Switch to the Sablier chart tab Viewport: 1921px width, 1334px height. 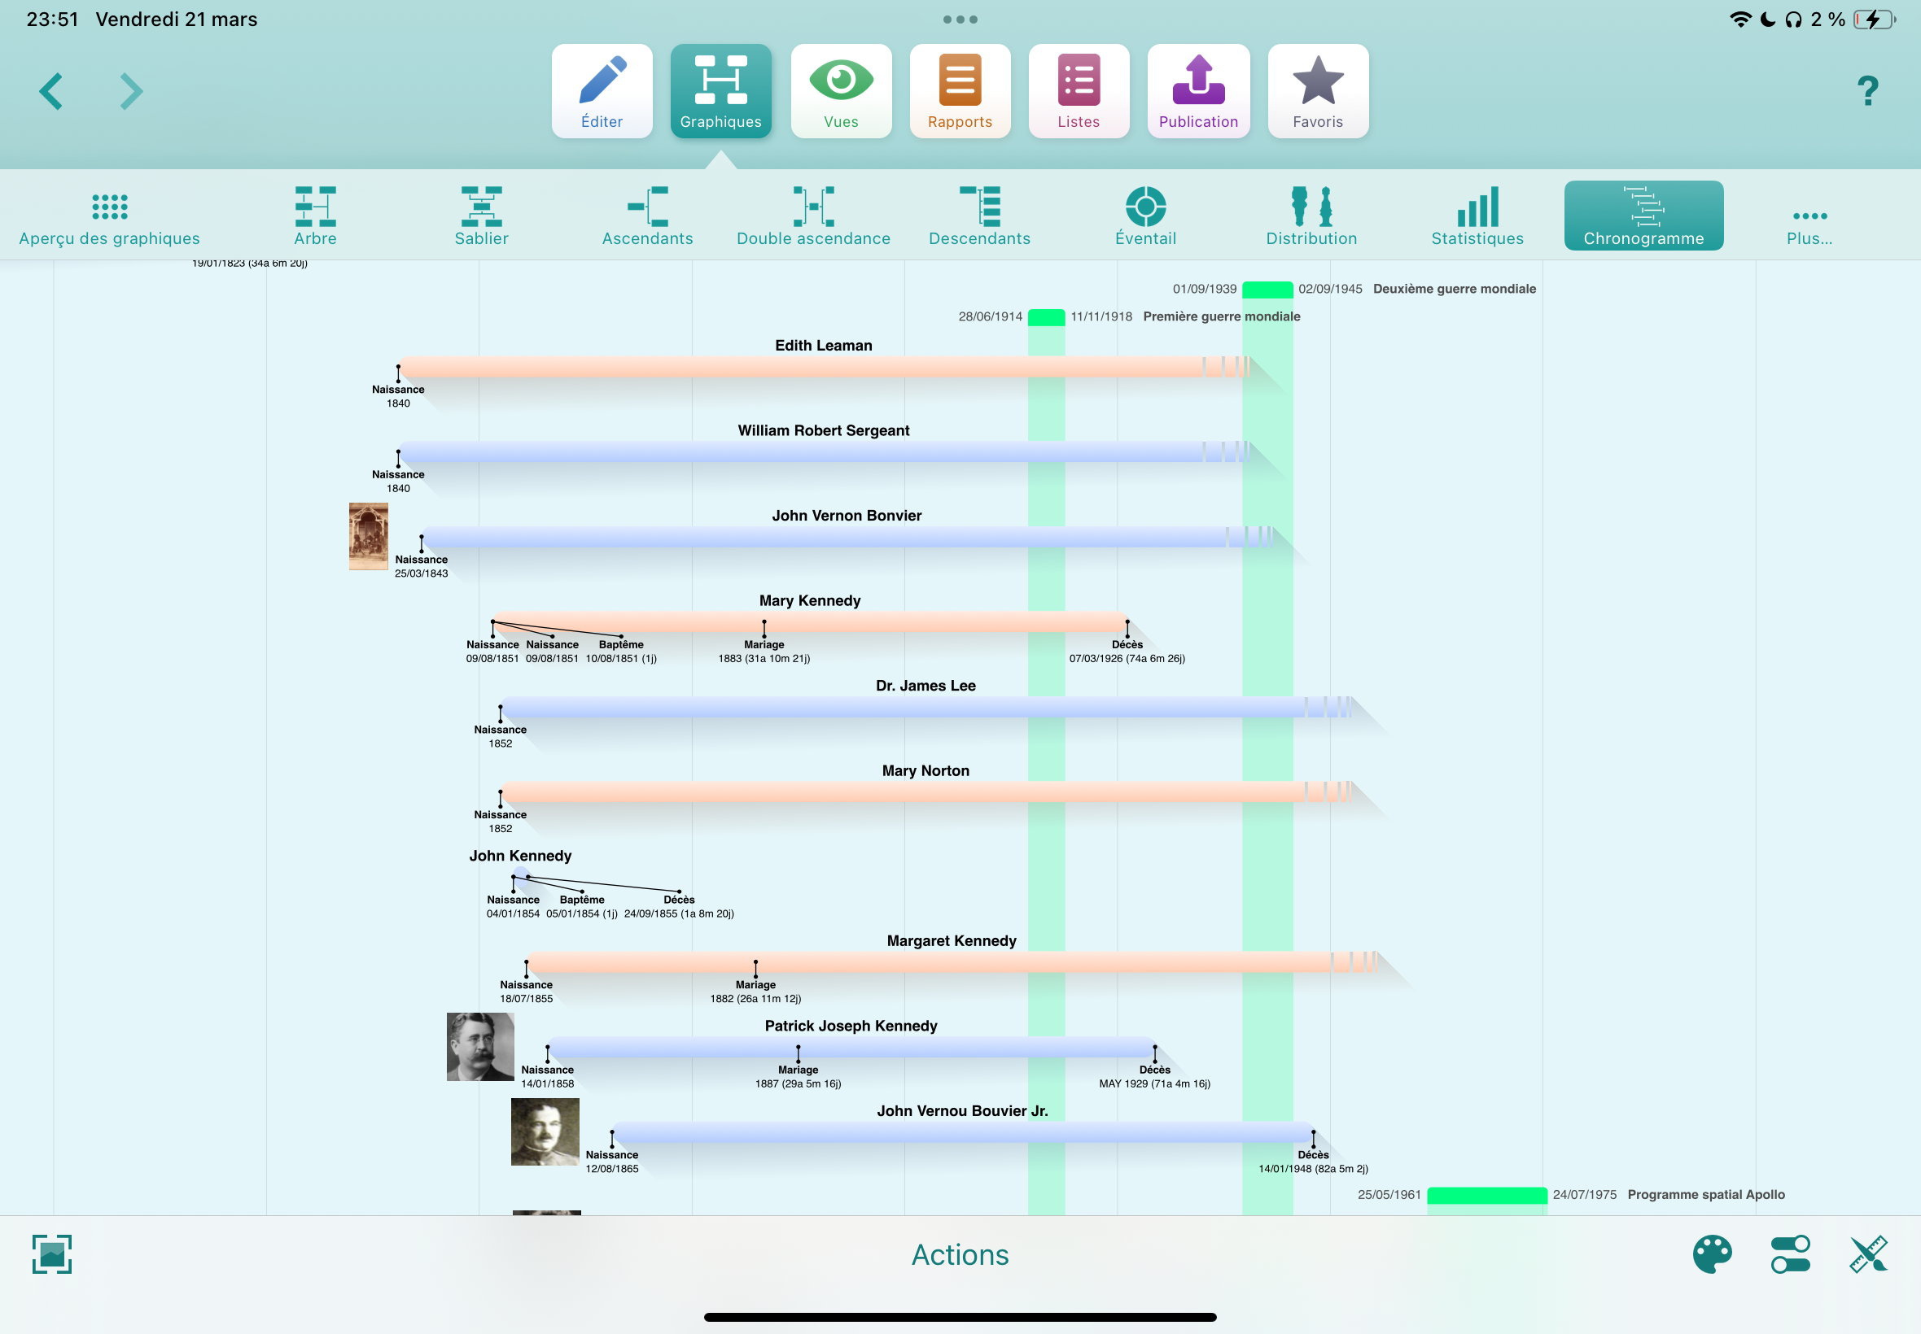point(481,216)
